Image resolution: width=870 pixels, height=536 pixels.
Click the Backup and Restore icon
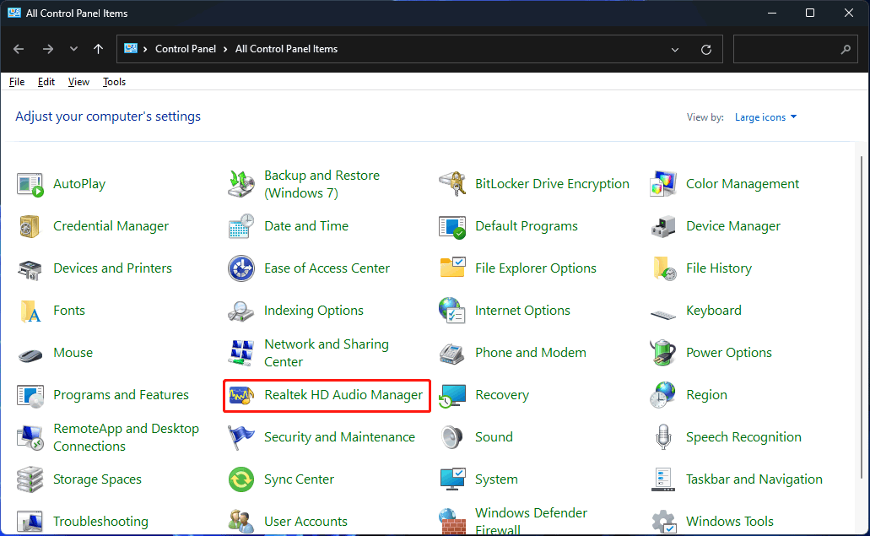click(x=240, y=184)
